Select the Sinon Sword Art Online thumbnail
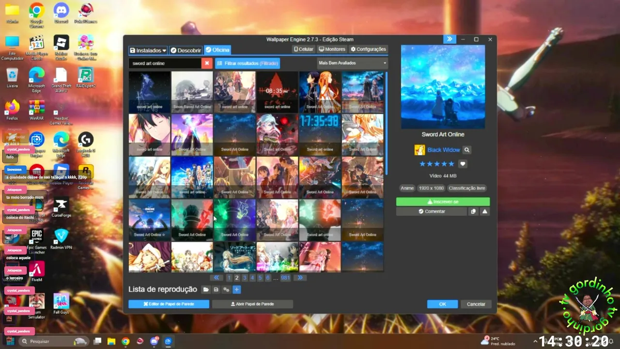Image resolution: width=620 pixels, height=349 pixels. 192,92
